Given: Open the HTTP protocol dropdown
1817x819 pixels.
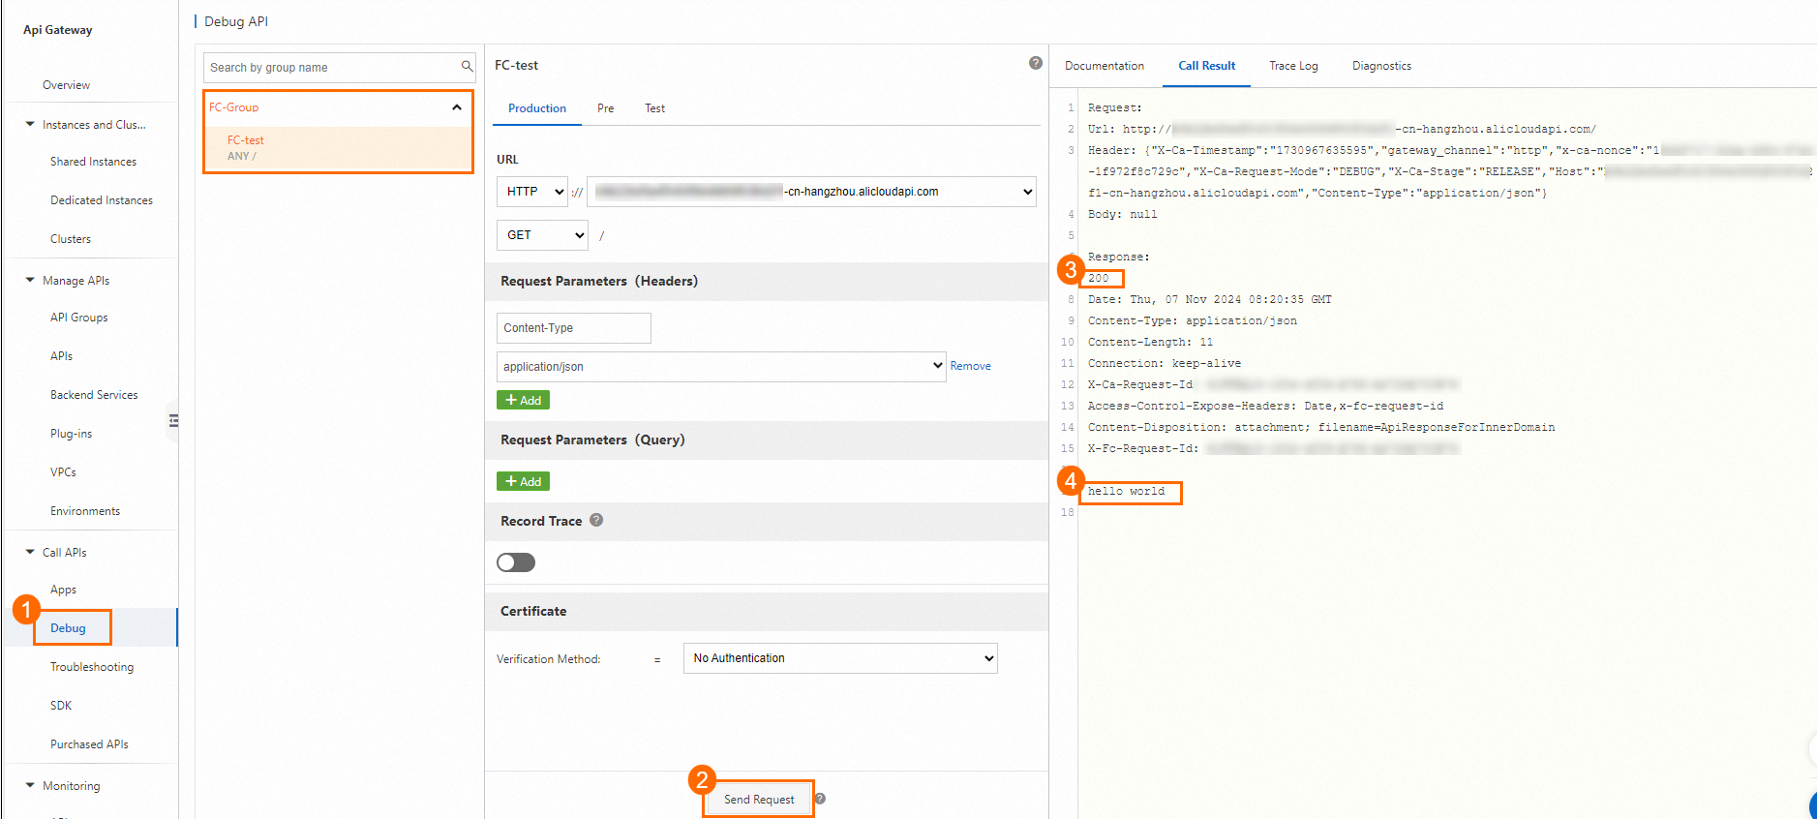Looking at the screenshot, I should coord(532,192).
